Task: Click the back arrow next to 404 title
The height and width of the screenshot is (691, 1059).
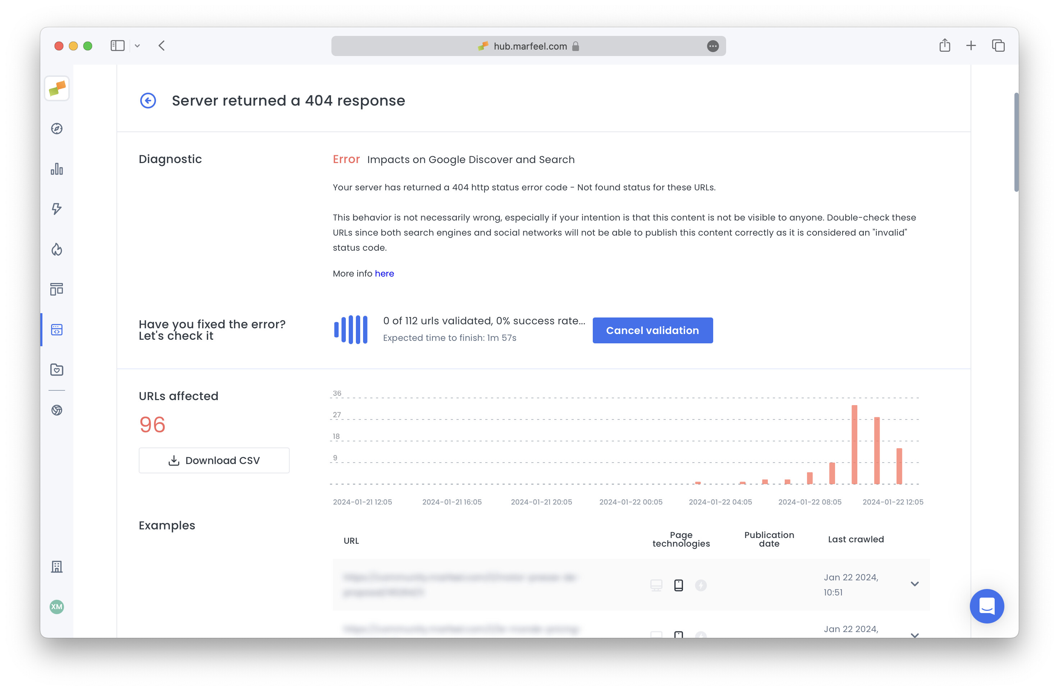Action: tap(148, 101)
